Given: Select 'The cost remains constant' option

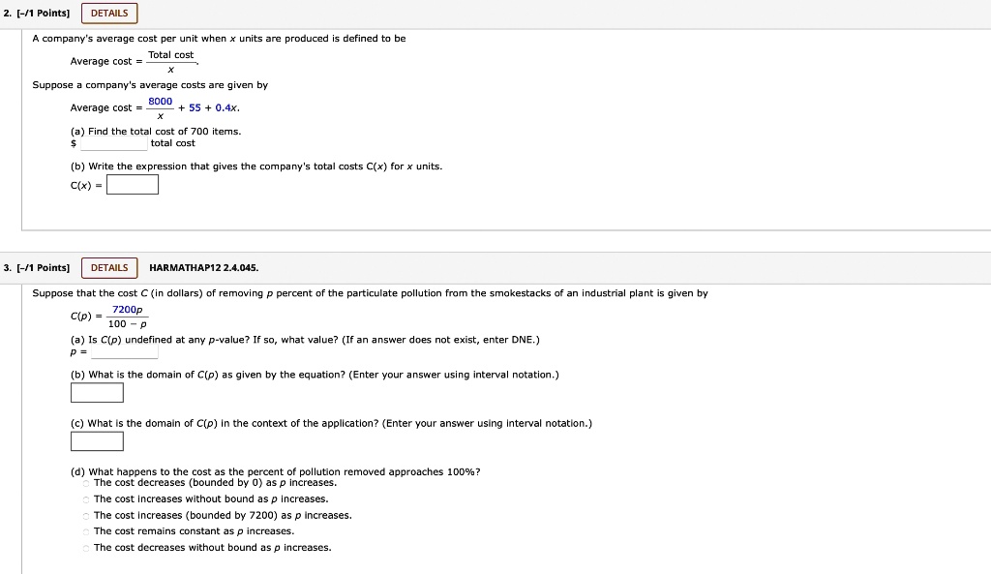Looking at the screenshot, I should pos(84,531).
